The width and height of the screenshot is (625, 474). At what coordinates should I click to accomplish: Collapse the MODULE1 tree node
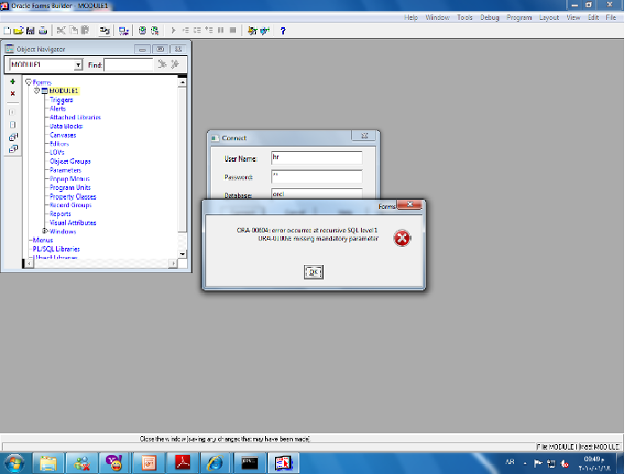click(x=37, y=91)
